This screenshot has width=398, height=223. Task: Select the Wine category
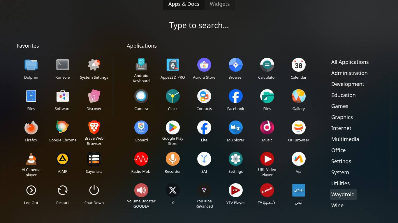pos(337,205)
